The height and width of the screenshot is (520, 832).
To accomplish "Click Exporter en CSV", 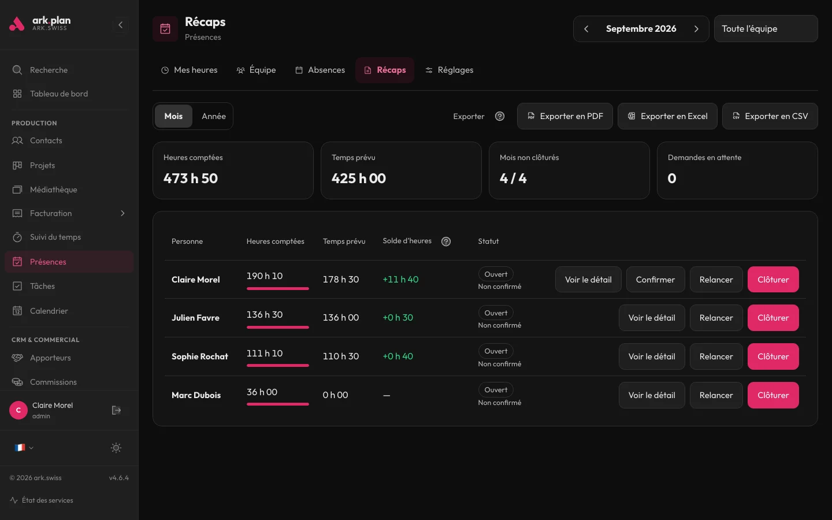I will tap(770, 116).
